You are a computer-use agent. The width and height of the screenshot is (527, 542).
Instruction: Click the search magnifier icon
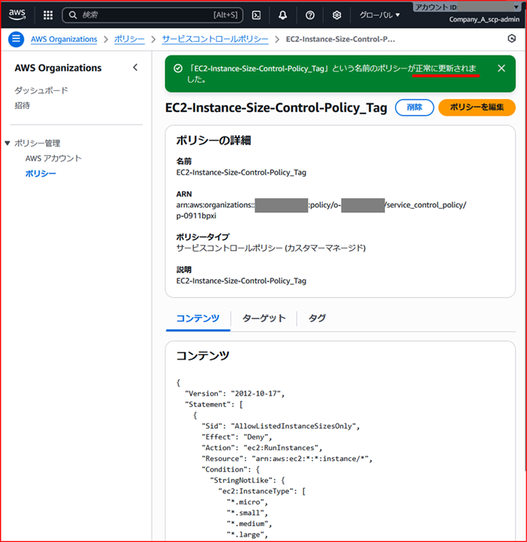[x=73, y=15]
